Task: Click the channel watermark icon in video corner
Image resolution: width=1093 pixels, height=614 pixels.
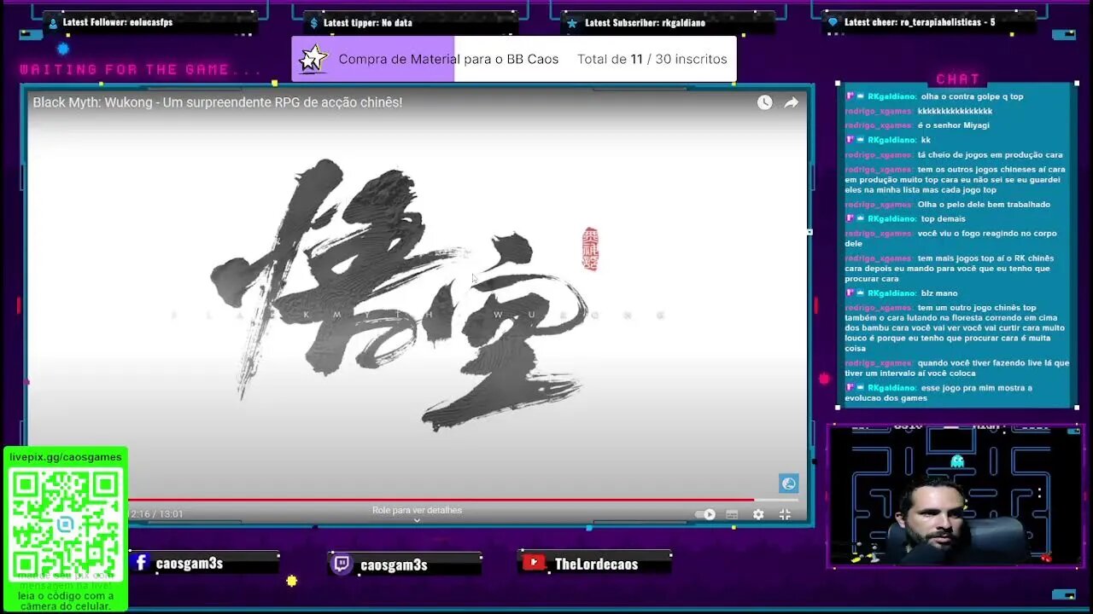Action: [788, 484]
